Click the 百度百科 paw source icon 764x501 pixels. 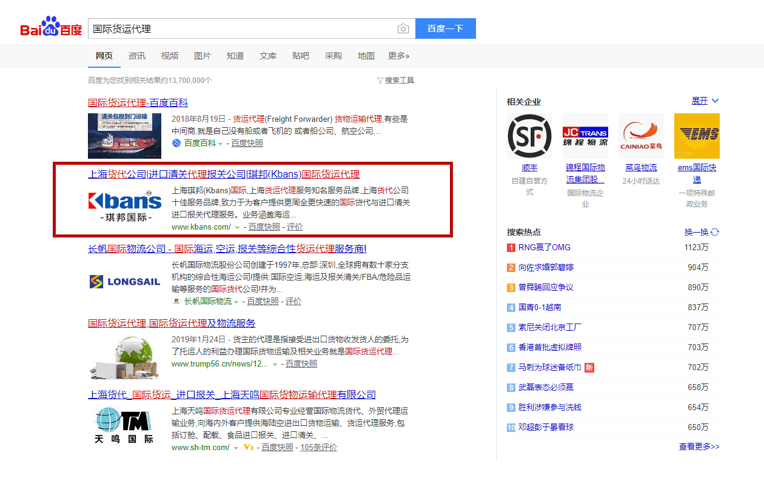(x=176, y=143)
